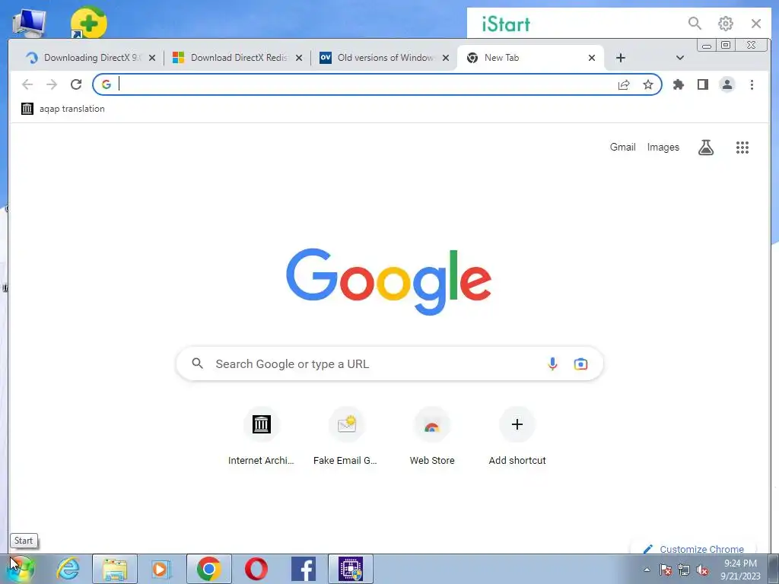Launch Internet Explorer from the taskbar
This screenshot has width=779, height=584.
pos(68,569)
